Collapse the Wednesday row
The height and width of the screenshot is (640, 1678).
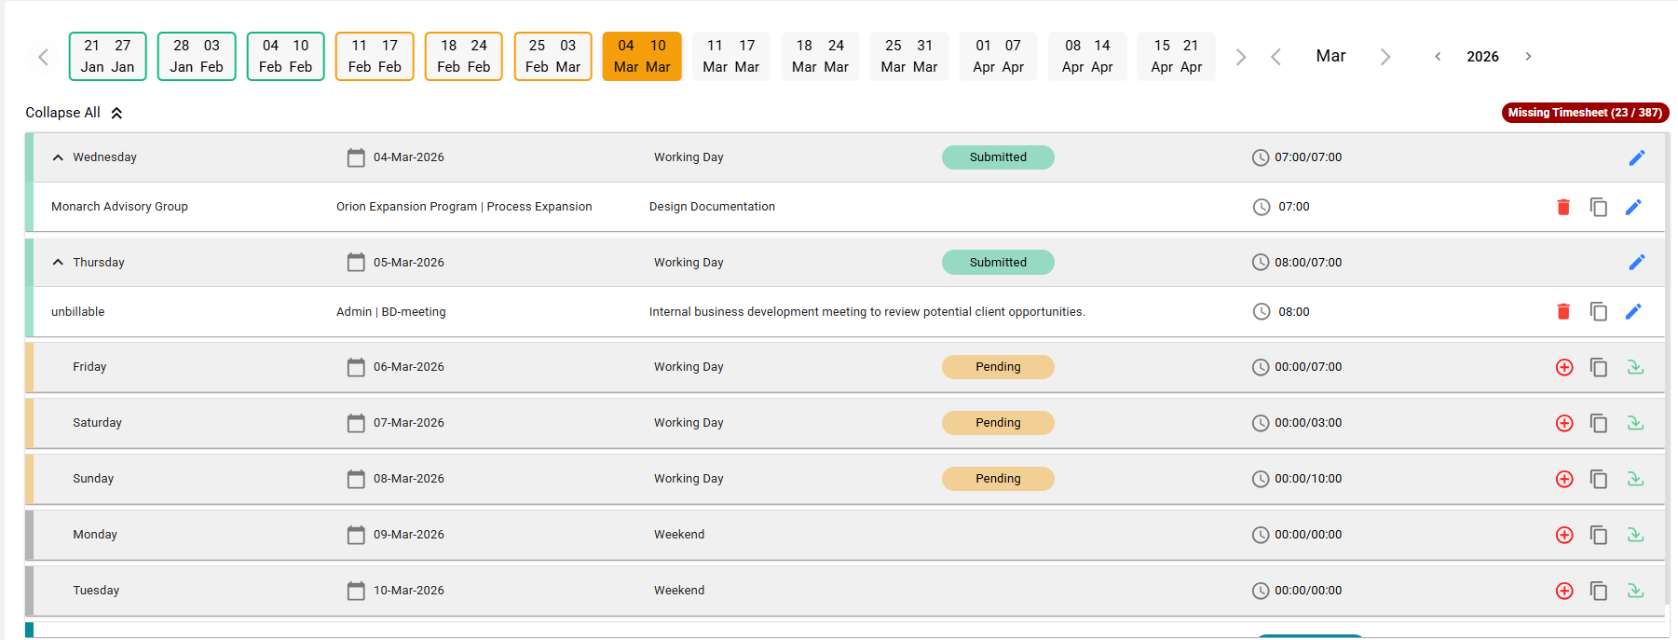(x=58, y=157)
